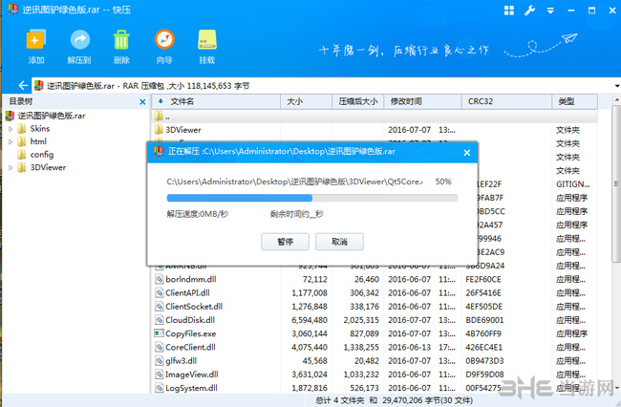621x407 pixels.
Task: Select ImageView.dll file icon
Action: pyautogui.click(x=159, y=375)
